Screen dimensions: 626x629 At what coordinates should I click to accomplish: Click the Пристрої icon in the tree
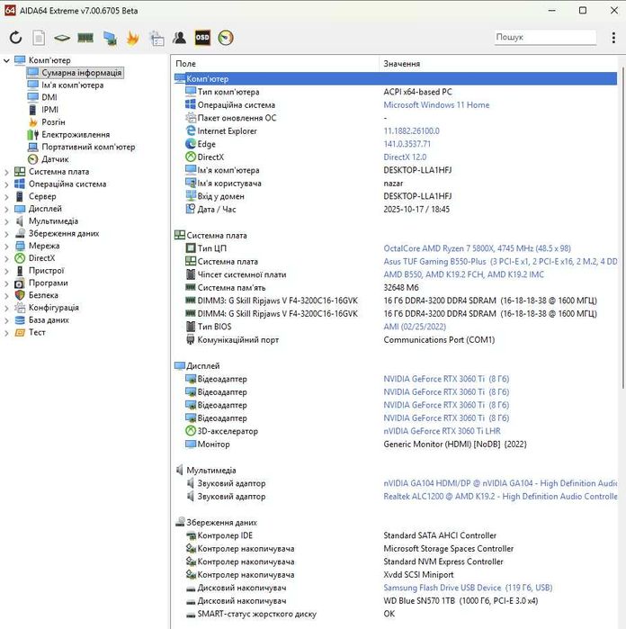(x=20, y=271)
